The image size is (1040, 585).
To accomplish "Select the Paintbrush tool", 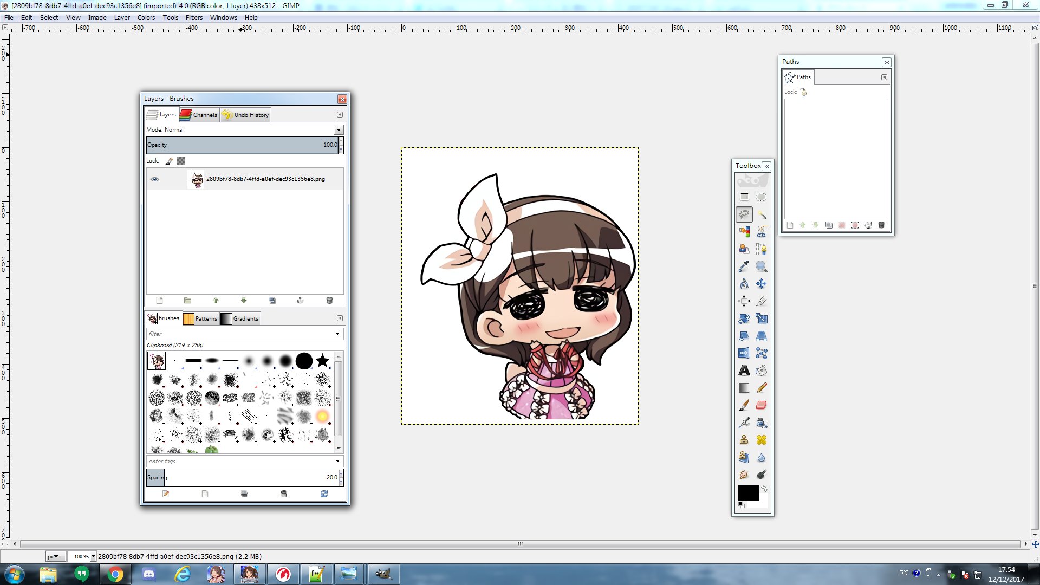I will pyautogui.click(x=744, y=405).
